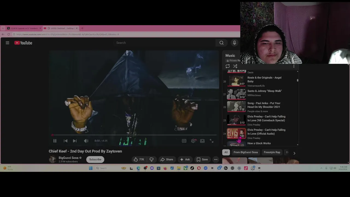Switch player to theater mode
Image resolution: width=350 pixels, height=197 pixels.
[x=202, y=141]
